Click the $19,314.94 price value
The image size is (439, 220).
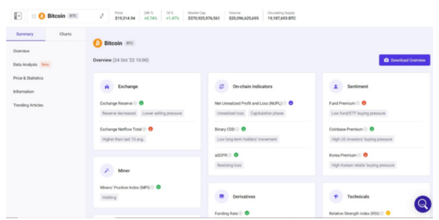(x=125, y=18)
